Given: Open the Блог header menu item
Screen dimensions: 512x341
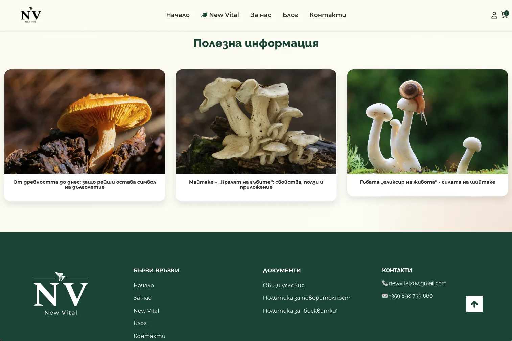Looking at the screenshot, I should pyautogui.click(x=290, y=15).
